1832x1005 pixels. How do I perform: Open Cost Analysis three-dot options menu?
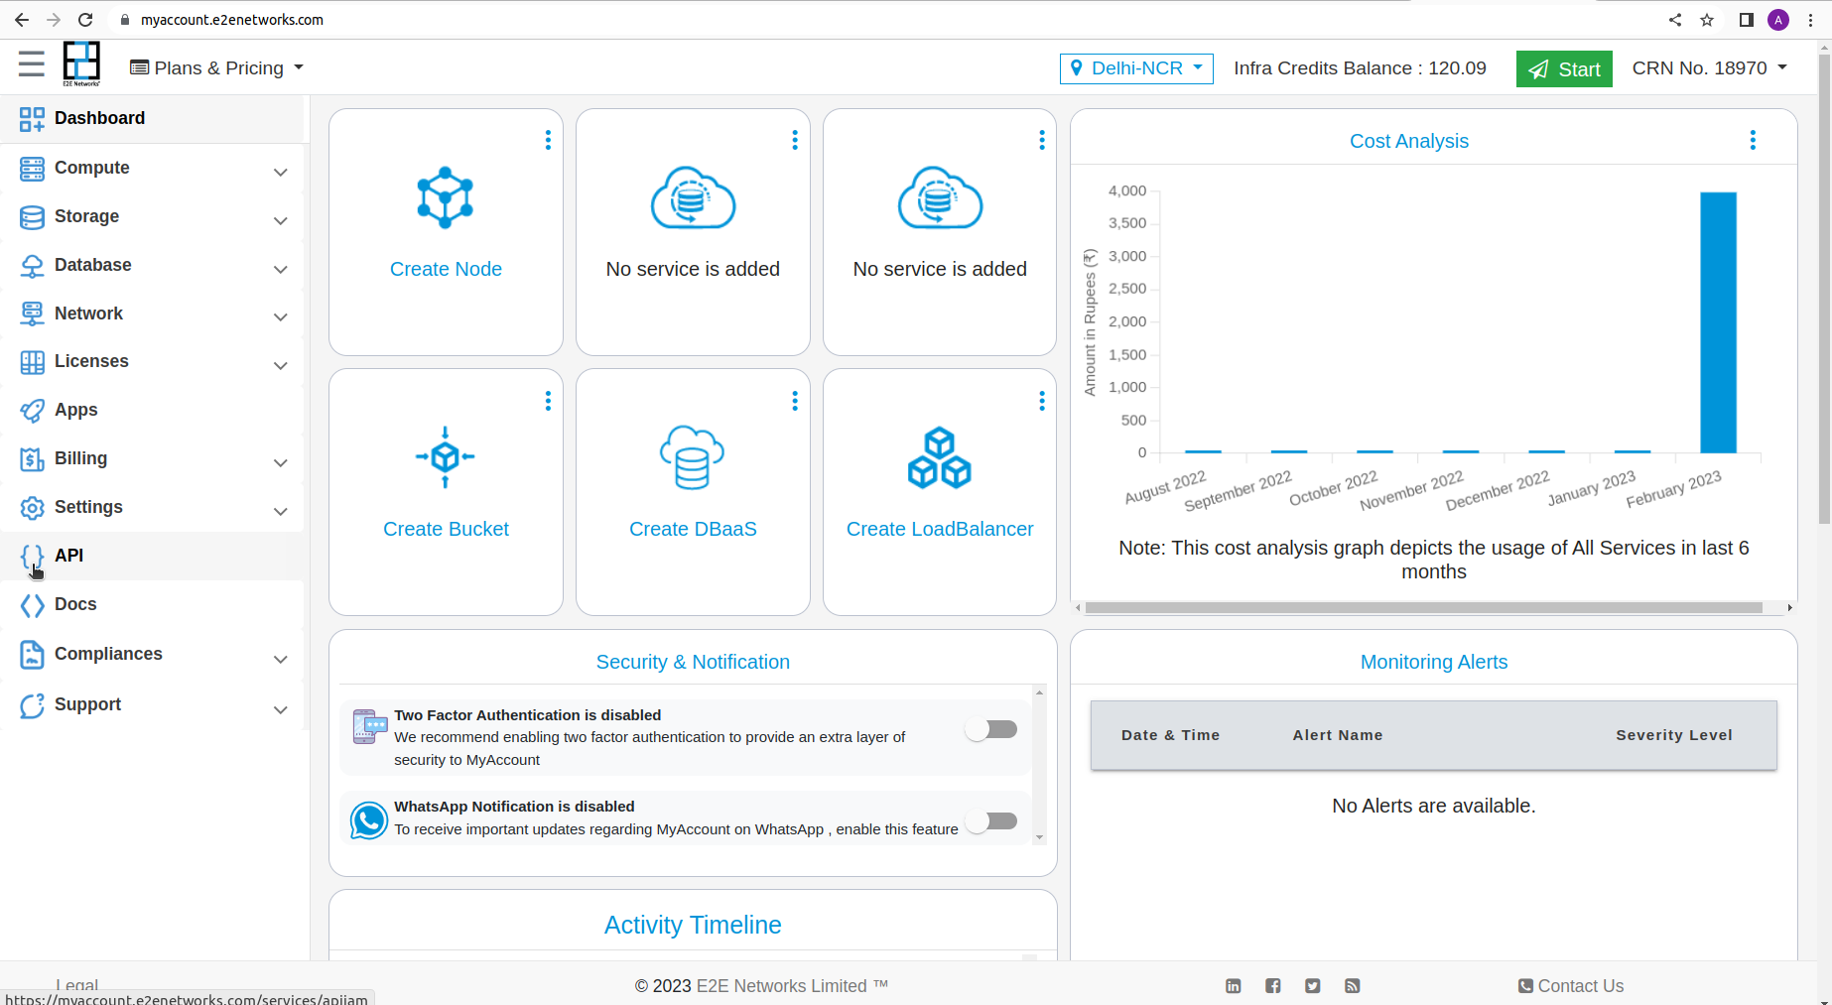click(1754, 140)
